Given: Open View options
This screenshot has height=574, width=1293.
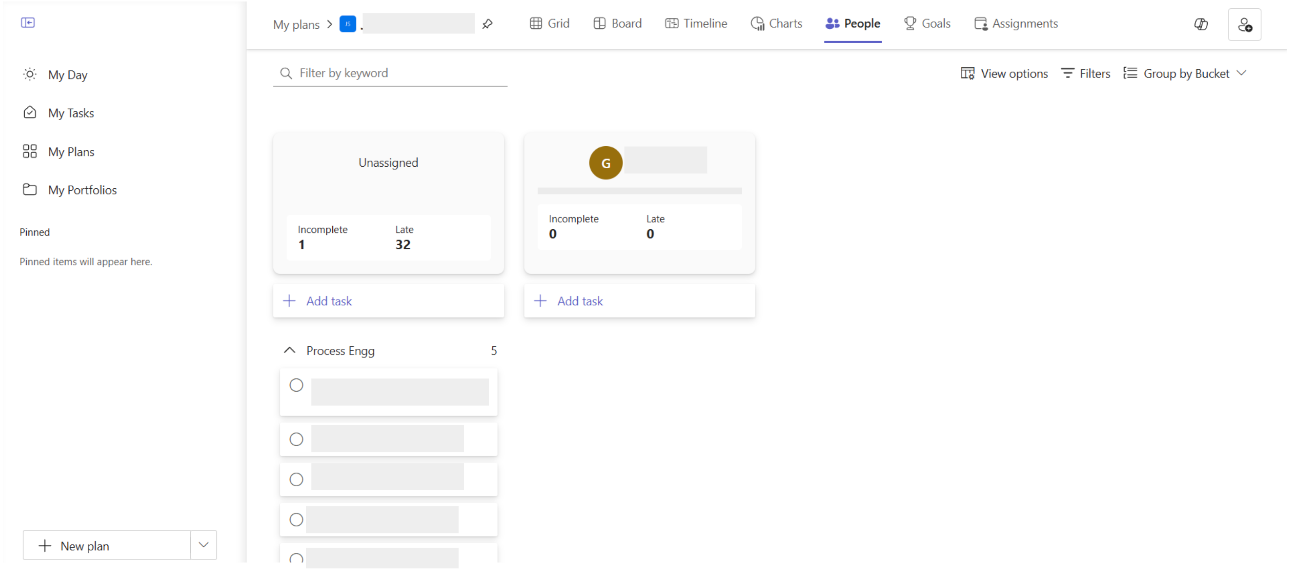Looking at the screenshot, I should point(1004,74).
